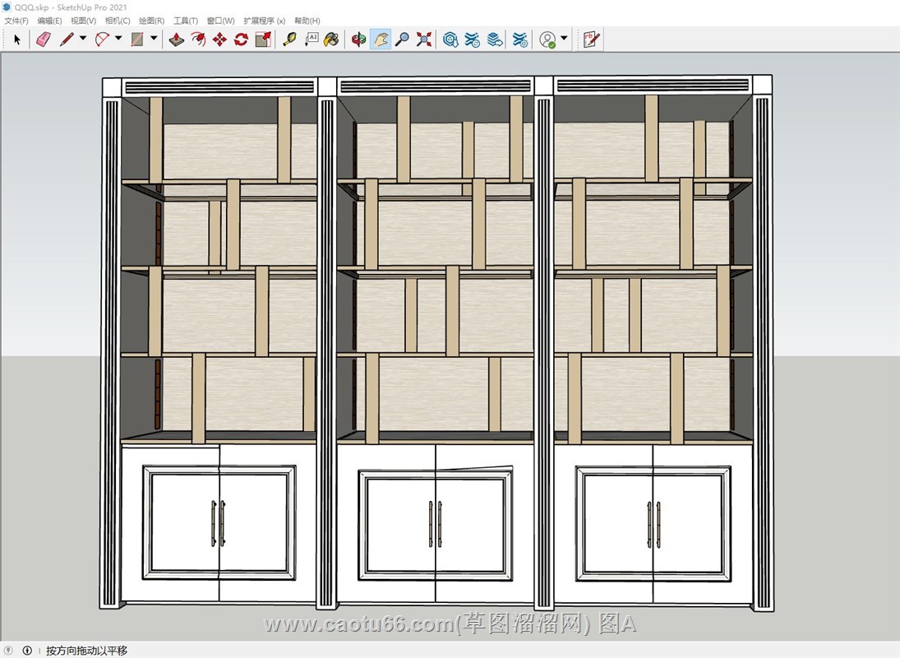Click the 3D Warehouse button
900x658 pixels.
450,39
